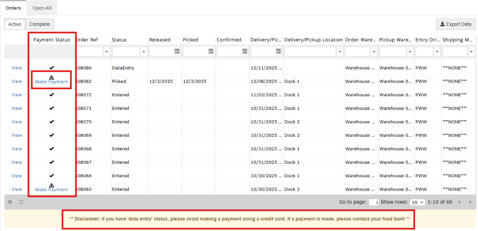
Task: Click the grid settings gear icon
Action: coord(10,202)
